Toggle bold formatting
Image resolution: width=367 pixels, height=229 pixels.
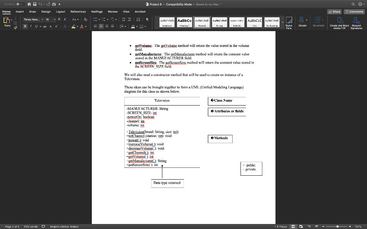pos(25,26)
